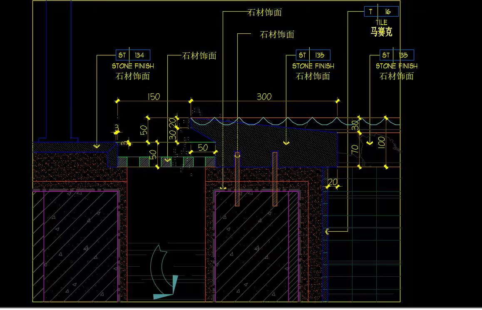Click the ST 134 material tag box
The height and width of the screenshot is (310, 482).
pyautogui.click(x=133, y=55)
